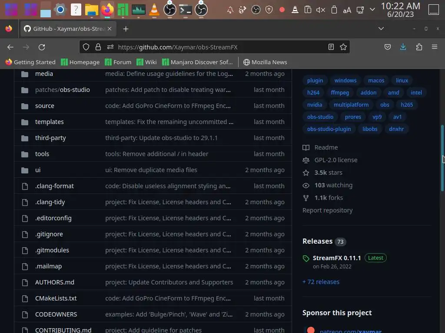The height and width of the screenshot is (333, 445).
Task: Select the ffmpeg topic tag
Action: tap(340, 93)
